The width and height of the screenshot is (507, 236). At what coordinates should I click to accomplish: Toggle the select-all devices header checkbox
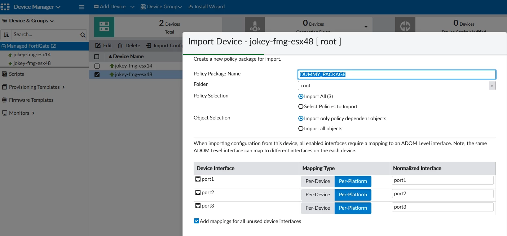(x=97, y=57)
